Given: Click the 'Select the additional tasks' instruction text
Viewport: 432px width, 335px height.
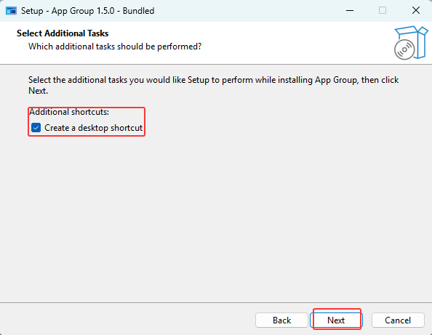Looking at the screenshot, I should coord(214,85).
